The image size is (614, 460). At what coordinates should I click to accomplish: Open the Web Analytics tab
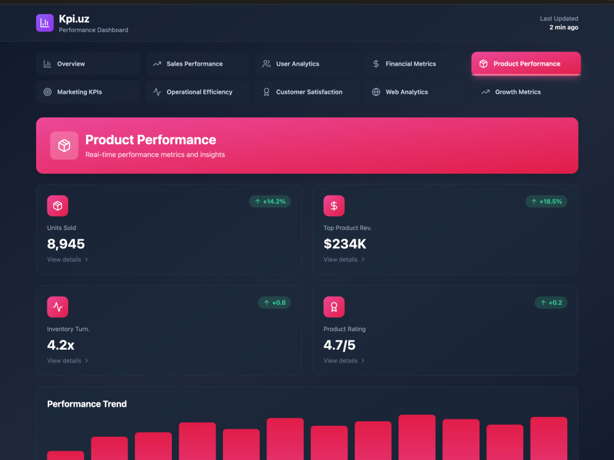coord(416,92)
